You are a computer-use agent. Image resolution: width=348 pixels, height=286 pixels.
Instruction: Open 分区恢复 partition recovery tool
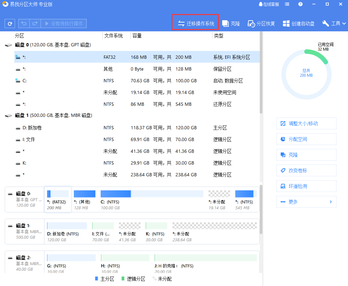261,23
